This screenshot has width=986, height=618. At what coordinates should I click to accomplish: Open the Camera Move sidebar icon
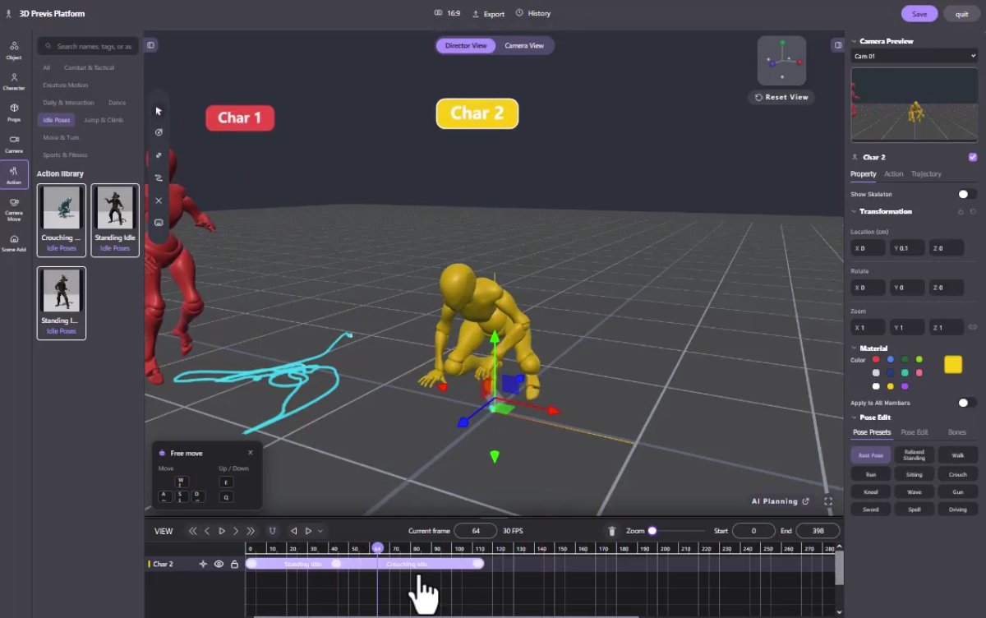click(14, 209)
